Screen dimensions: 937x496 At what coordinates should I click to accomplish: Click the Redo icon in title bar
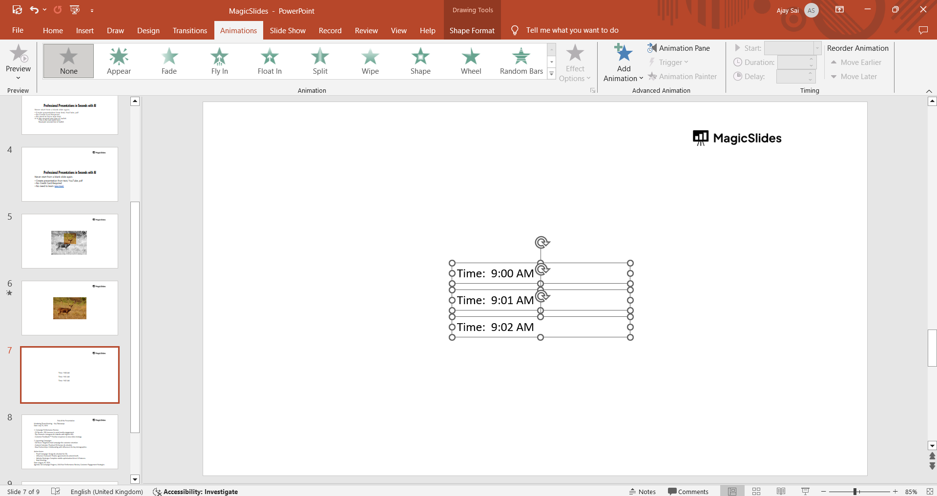click(58, 10)
